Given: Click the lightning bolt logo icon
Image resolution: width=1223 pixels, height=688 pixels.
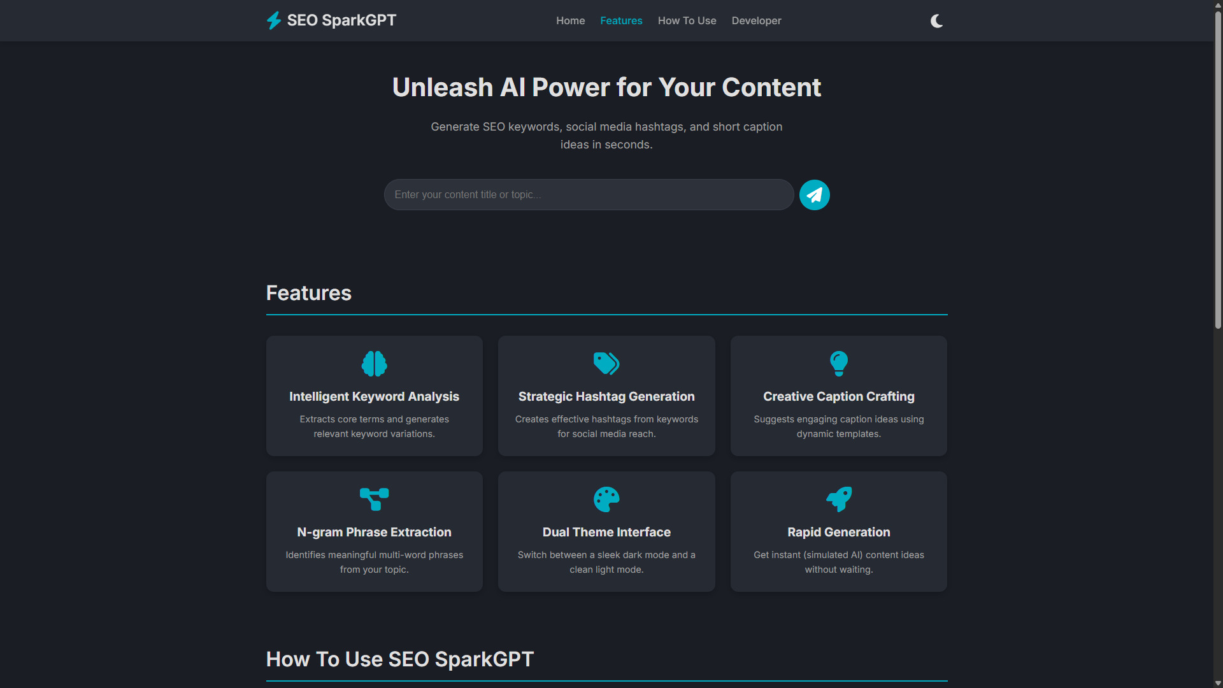Looking at the screenshot, I should pos(273,20).
